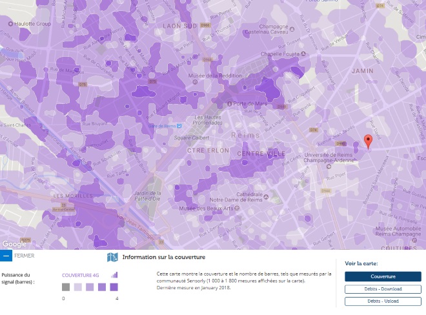
Task: Click the signal bars icon next to COUVERTURE 4G
Action: click(x=114, y=275)
